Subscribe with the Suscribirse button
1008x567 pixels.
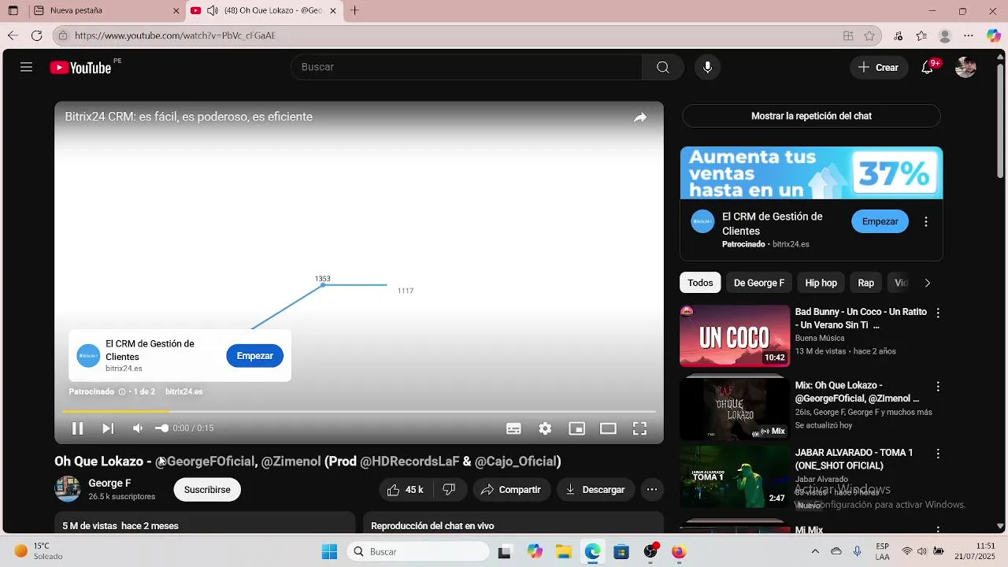207,490
